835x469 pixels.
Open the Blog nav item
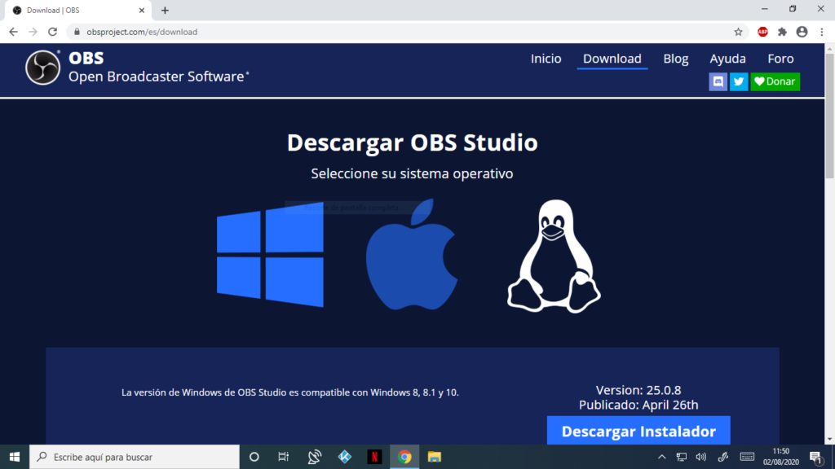click(x=676, y=59)
